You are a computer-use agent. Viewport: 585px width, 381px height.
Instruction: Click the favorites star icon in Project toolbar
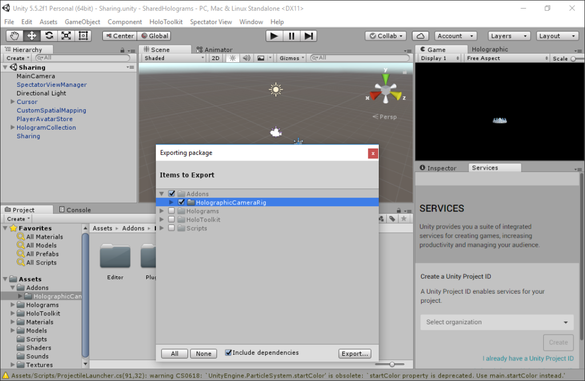pyautogui.click(x=404, y=219)
